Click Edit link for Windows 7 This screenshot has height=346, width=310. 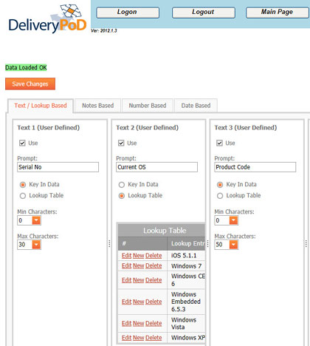(x=126, y=265)
